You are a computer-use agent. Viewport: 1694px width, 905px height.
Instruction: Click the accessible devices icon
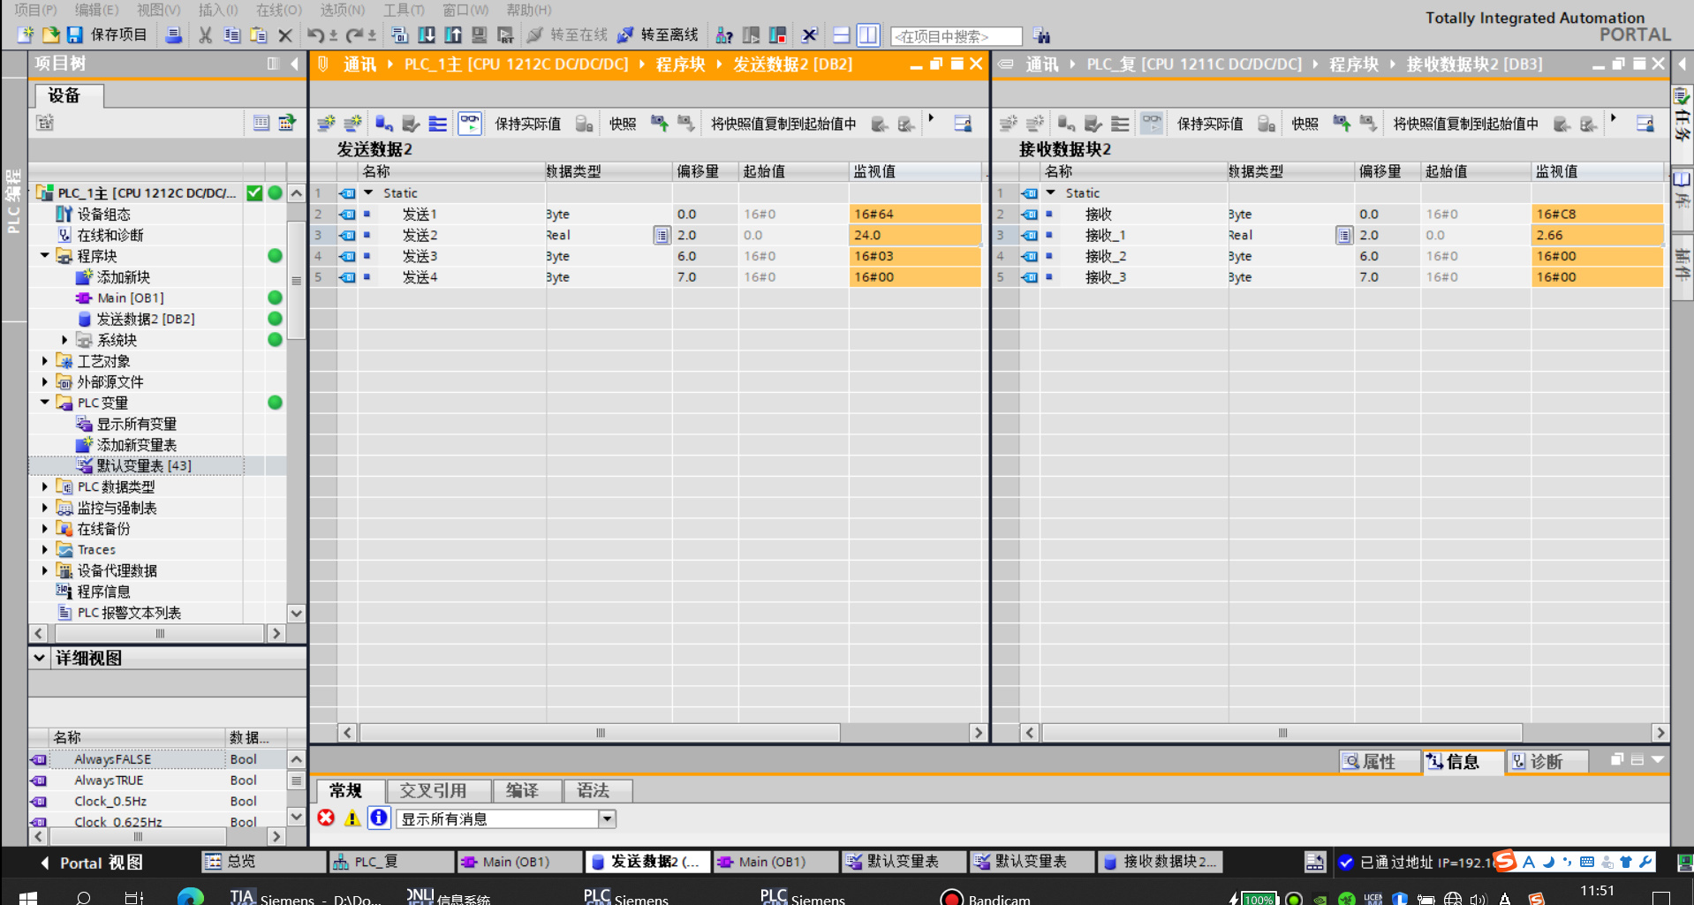pyautogui.click(x=724, y=34)
